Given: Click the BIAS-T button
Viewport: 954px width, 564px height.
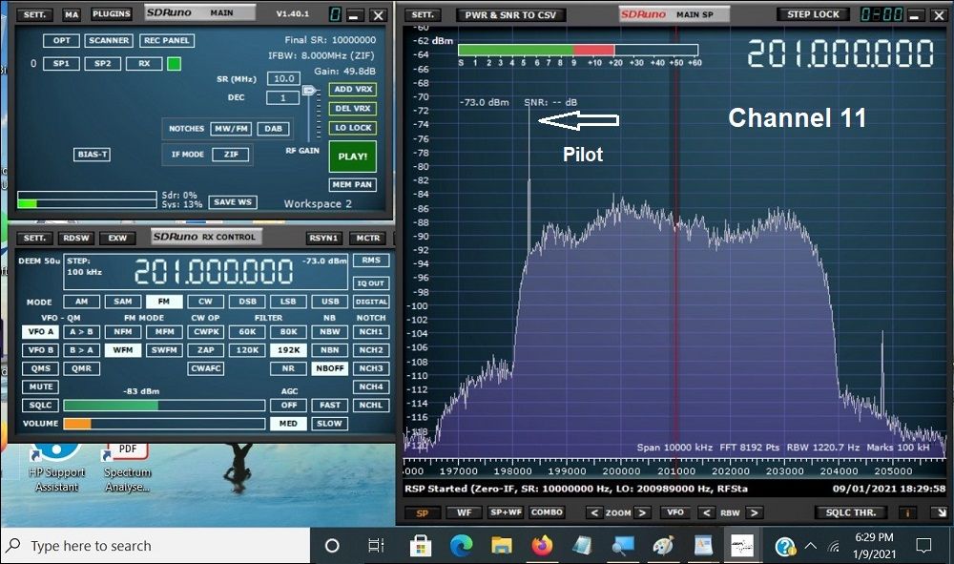Looking at the screenshot, I should (x=93, y=154).
